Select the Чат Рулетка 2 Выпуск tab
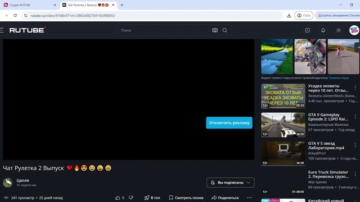360x202 pixels. 88,5
